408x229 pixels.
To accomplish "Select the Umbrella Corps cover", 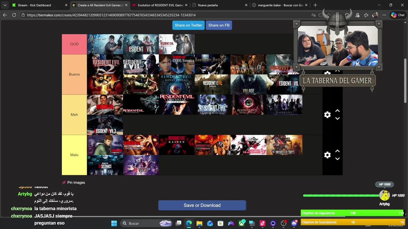I will click(x=284, y=145).
